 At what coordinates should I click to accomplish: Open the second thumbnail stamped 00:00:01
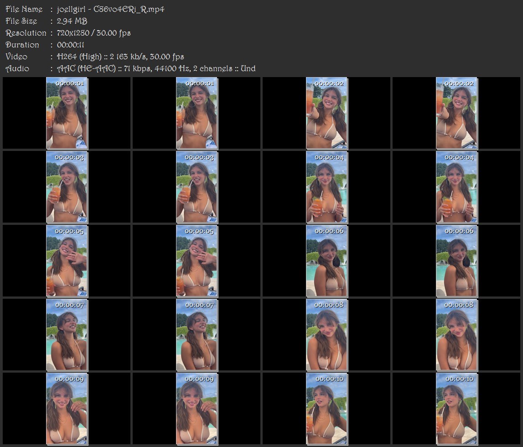click(x=197, y=113)
